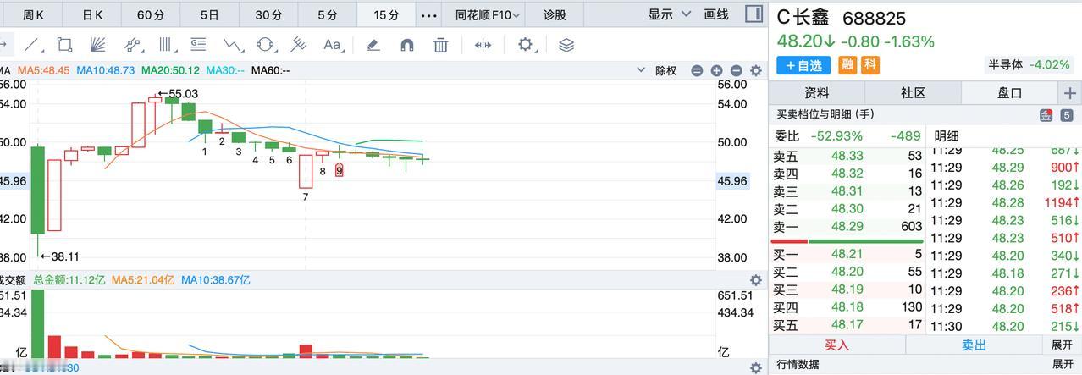This screenshot has width=1082, height=375.
Task: Click the buy-sell ratio green-red bar
Action: pyautogui.click(x=848, y=241)
